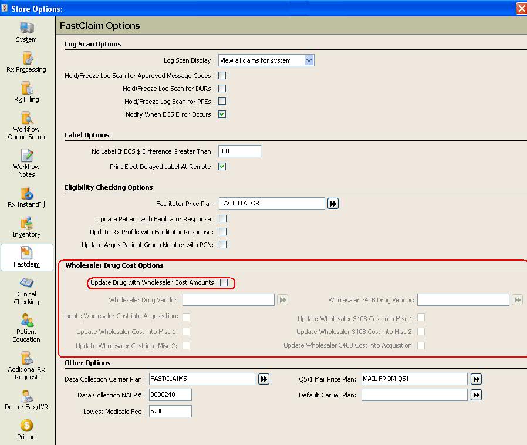Check Update Wholesaler 340B Cost into Misc 2

pyautogui.click(x=421, y=332)
